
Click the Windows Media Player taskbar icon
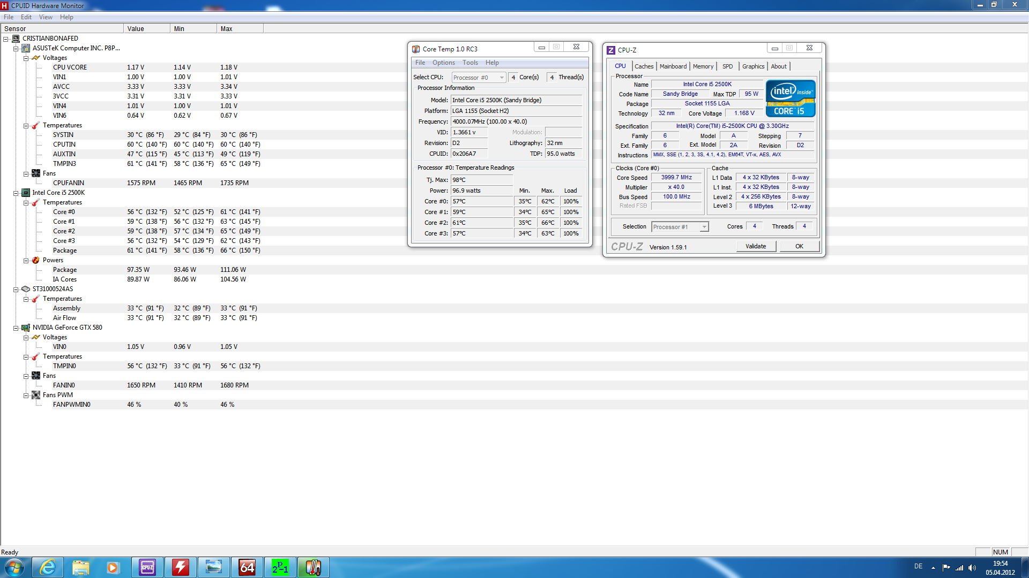(113, 567)
